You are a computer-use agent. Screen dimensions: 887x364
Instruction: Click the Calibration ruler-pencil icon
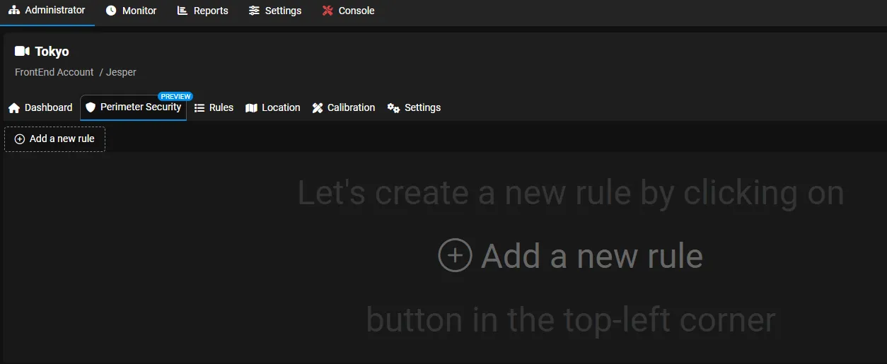318,108
